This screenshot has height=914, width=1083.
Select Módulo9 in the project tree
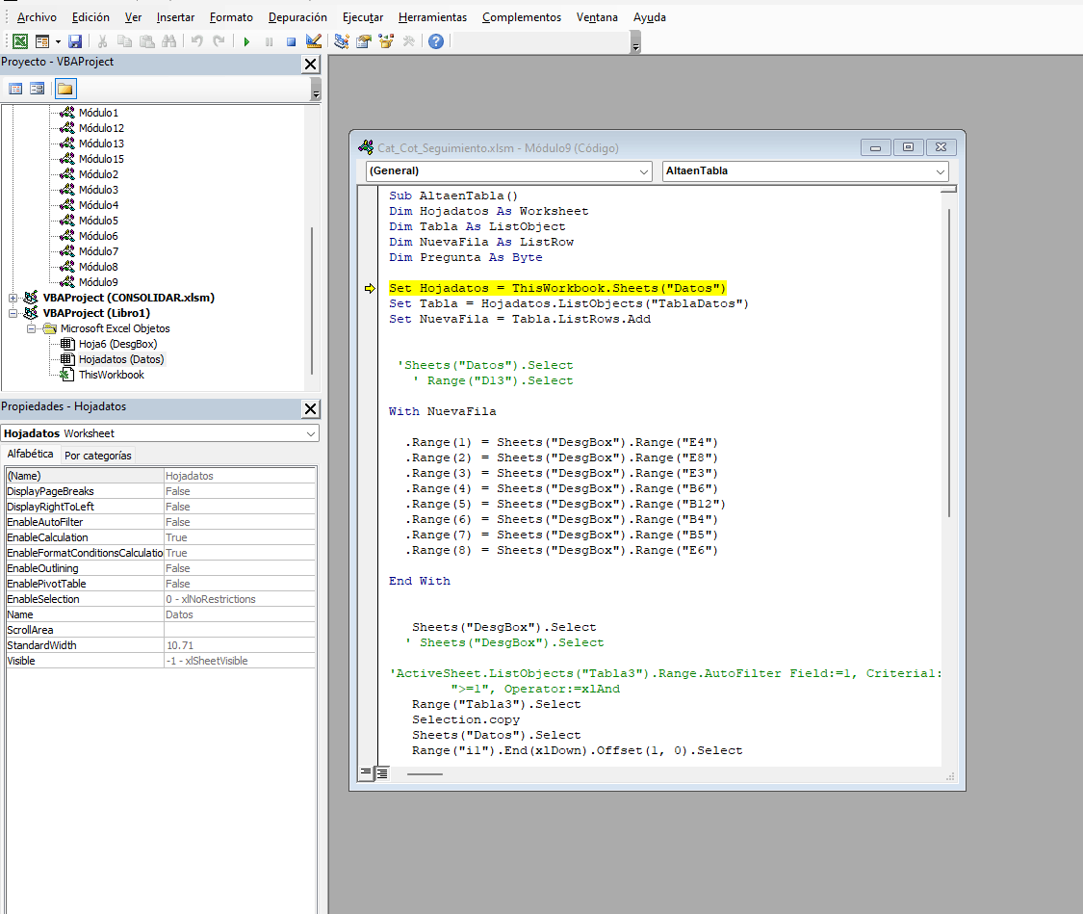[x=98, y=282]
